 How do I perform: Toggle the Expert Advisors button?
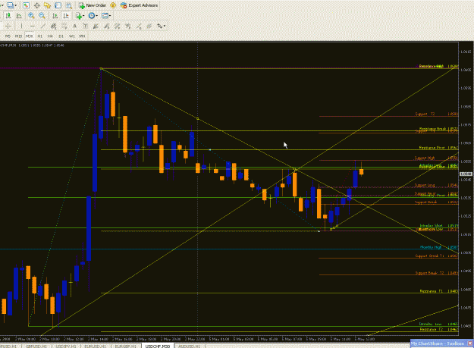coord(139,5)
